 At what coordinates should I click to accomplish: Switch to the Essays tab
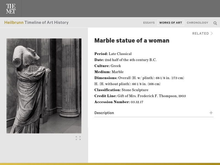click(149, 23)
